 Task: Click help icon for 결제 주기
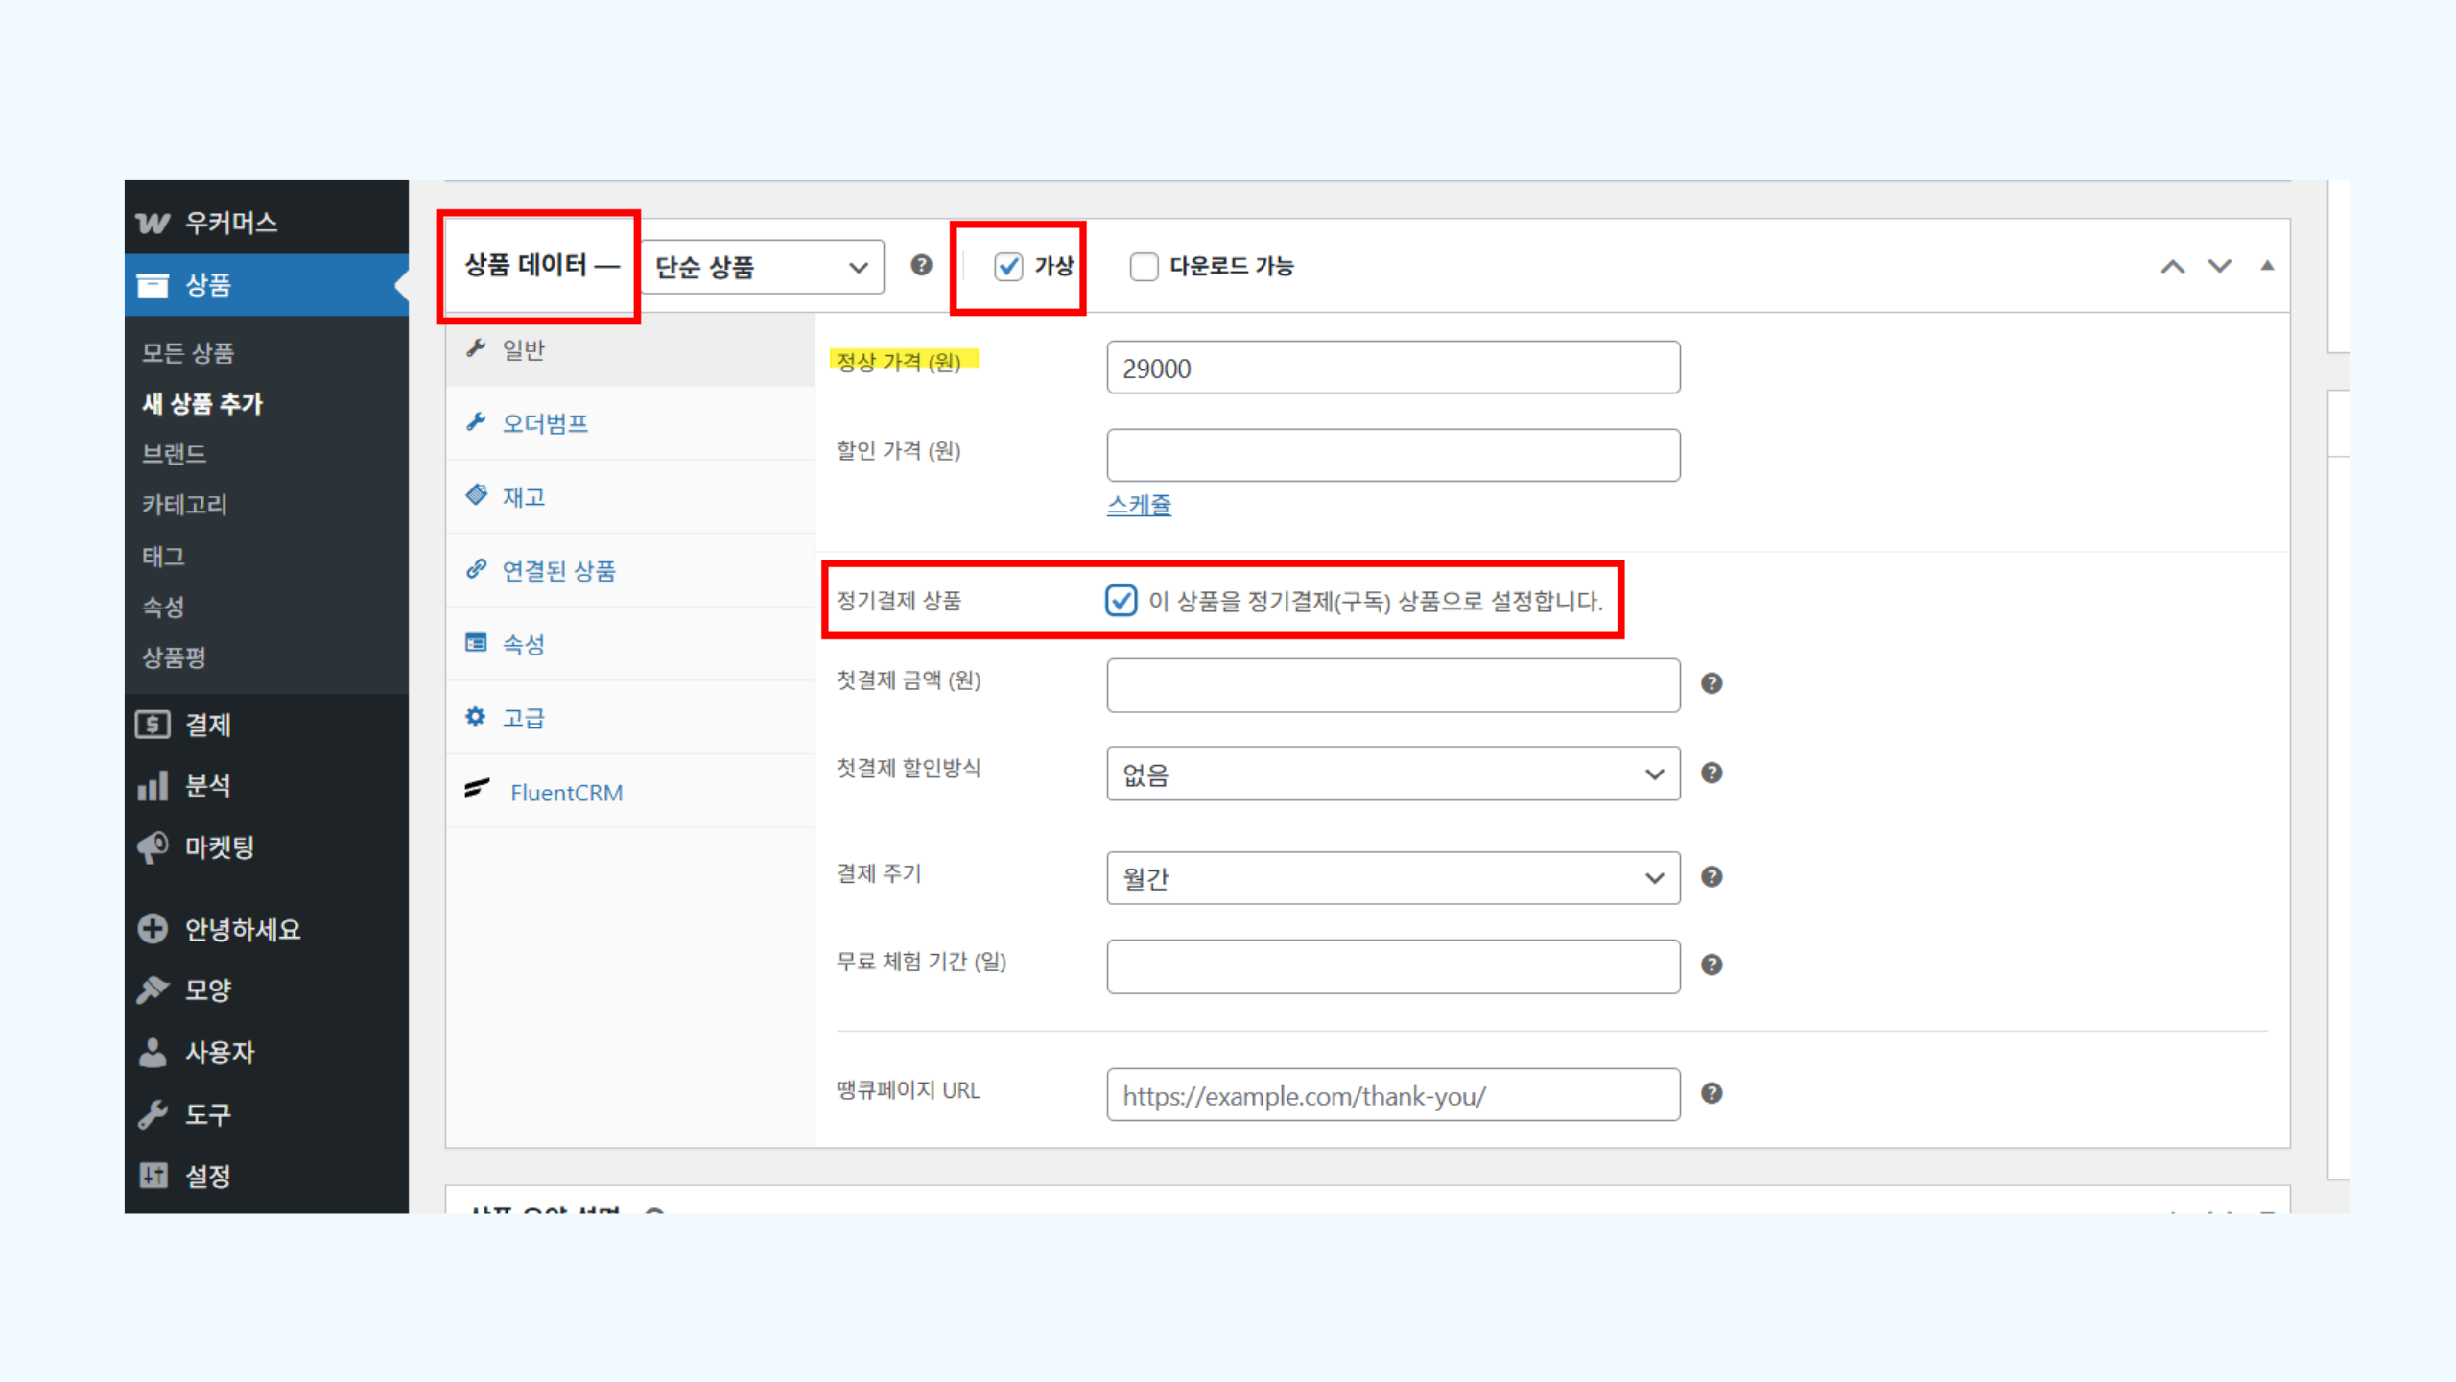[x=1712, y=876]
